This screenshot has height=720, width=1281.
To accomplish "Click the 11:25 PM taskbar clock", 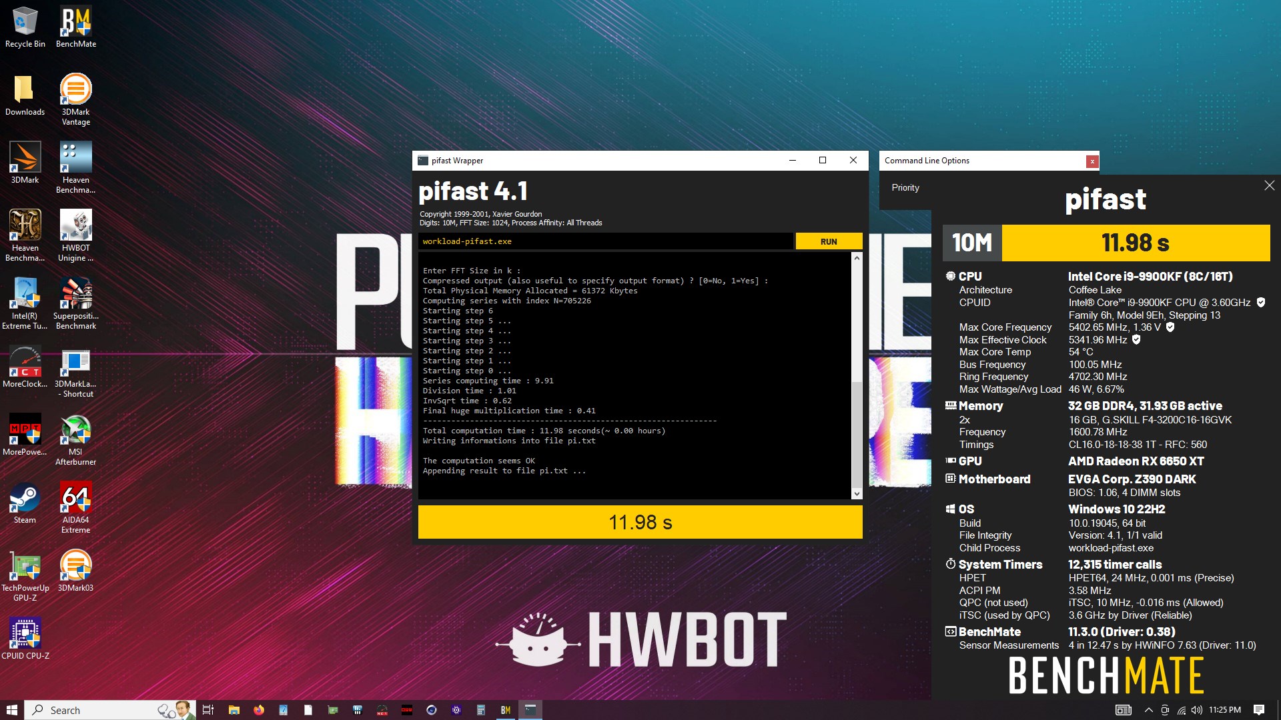I will (1225, 710).
